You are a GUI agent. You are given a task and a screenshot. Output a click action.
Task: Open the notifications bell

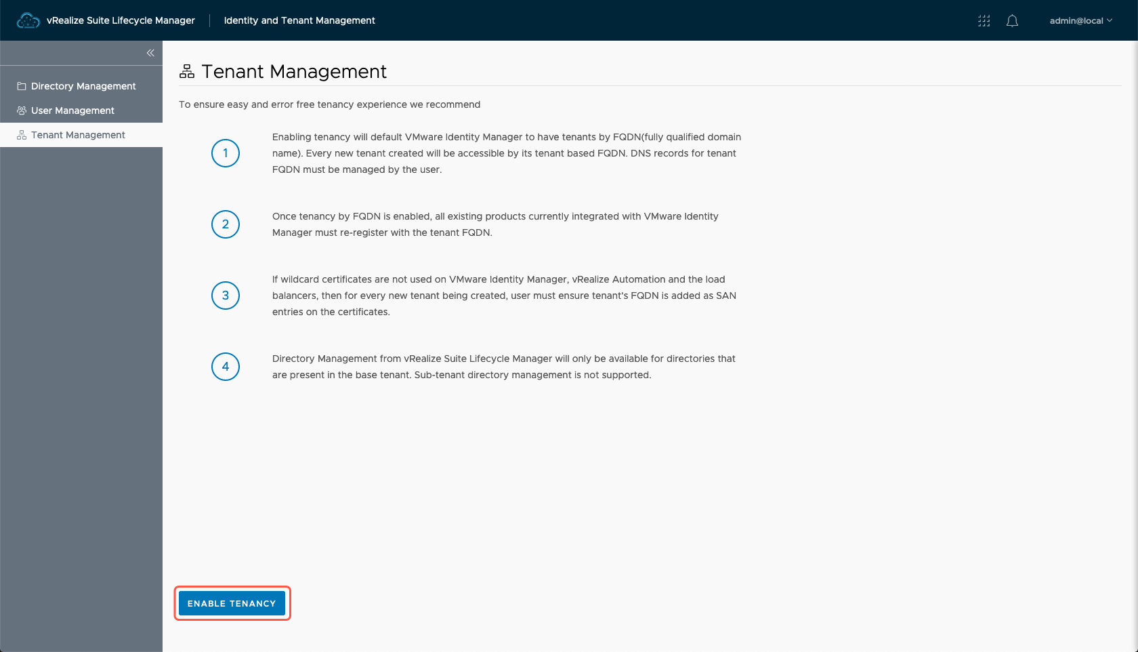click(1012, 21)
